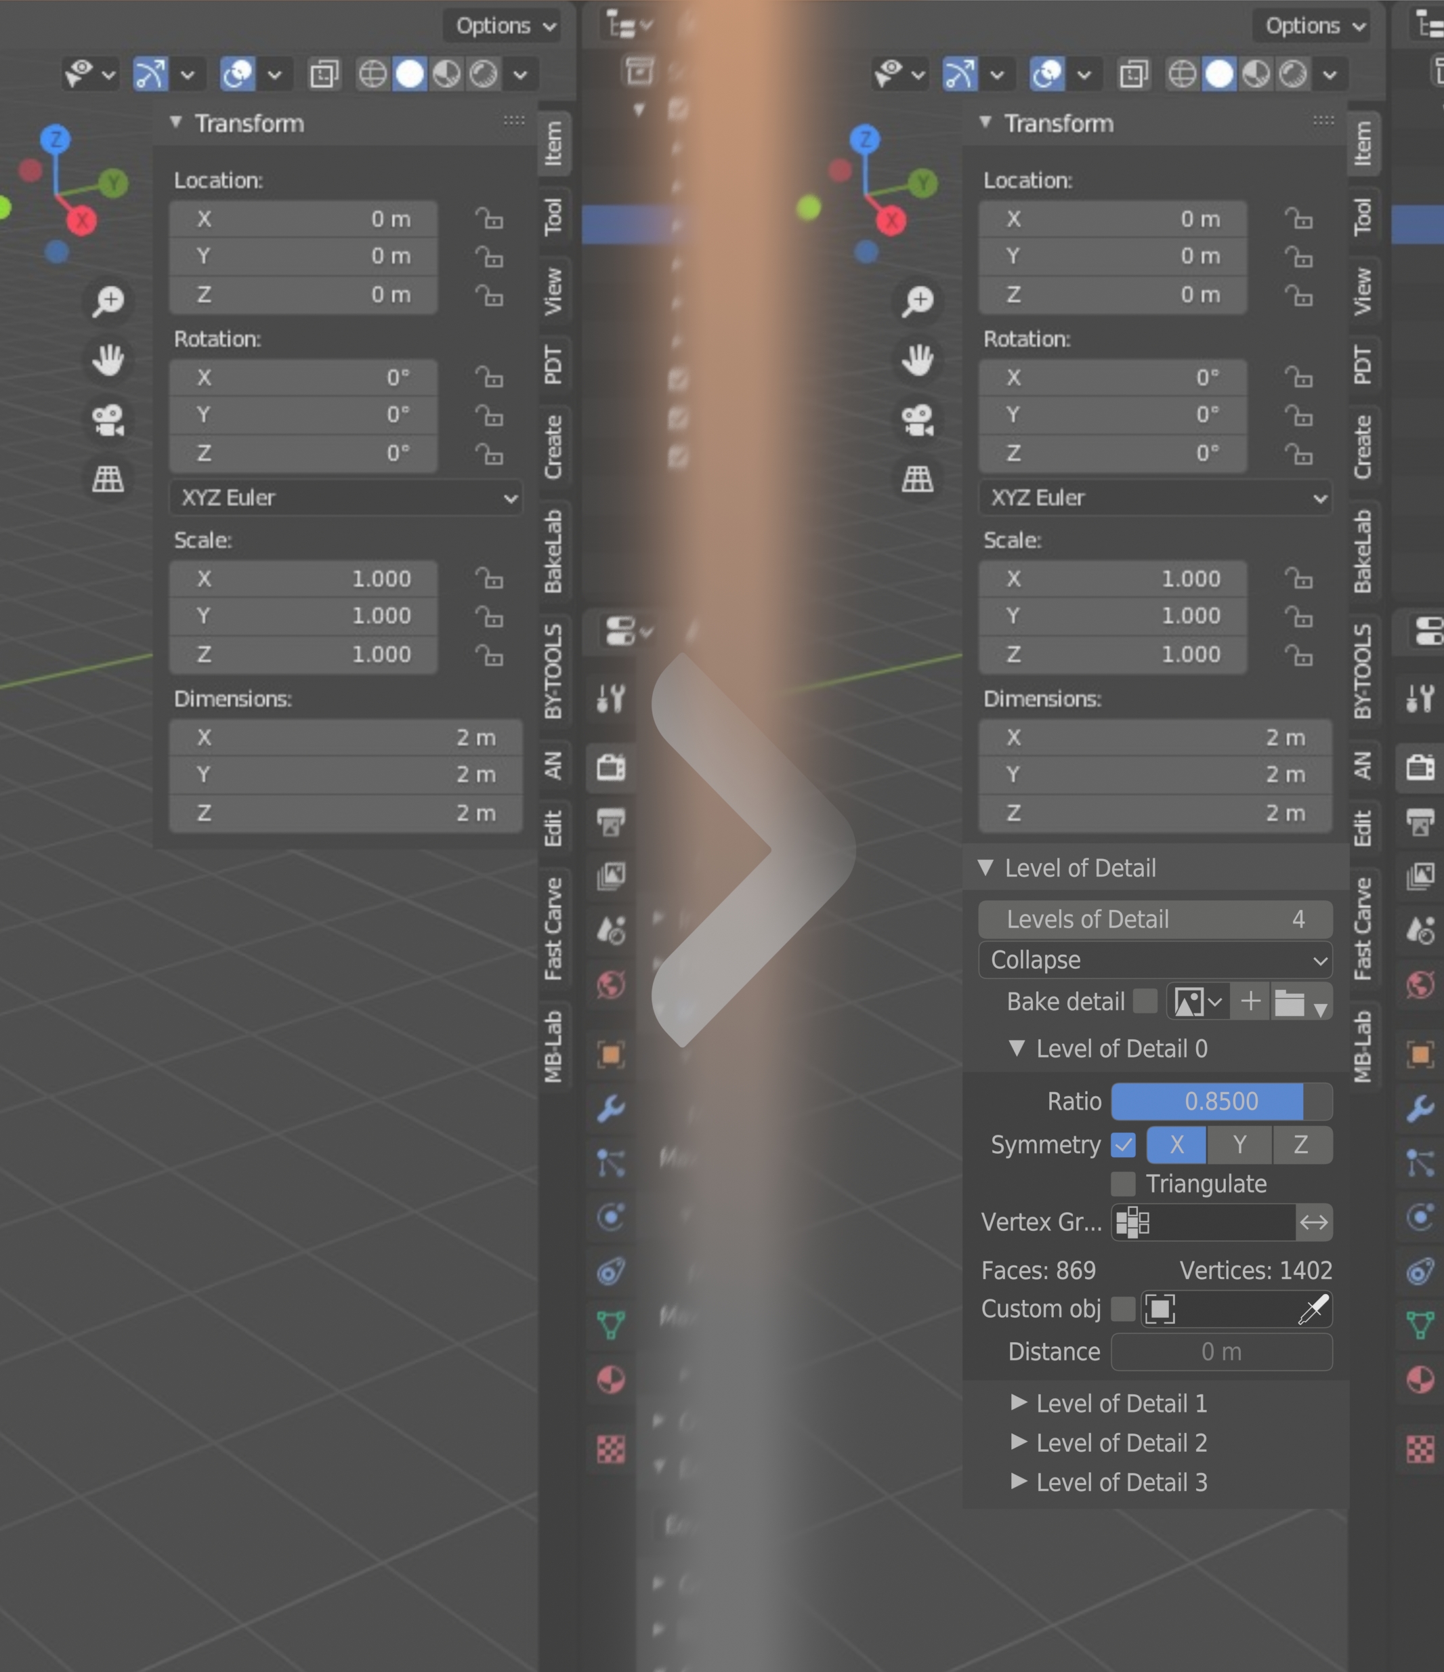Select solid shading in right viewport header
Image resolution: width=1444 pixels, height=1672 pixels.
pyautogui.click(x=1220, y=75)
